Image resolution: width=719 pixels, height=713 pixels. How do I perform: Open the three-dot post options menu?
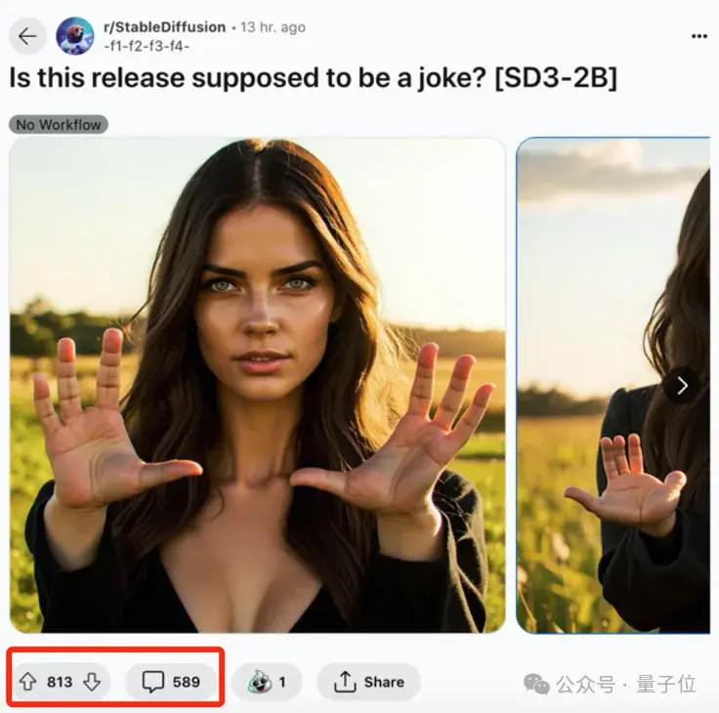click(x=698, y=36)
